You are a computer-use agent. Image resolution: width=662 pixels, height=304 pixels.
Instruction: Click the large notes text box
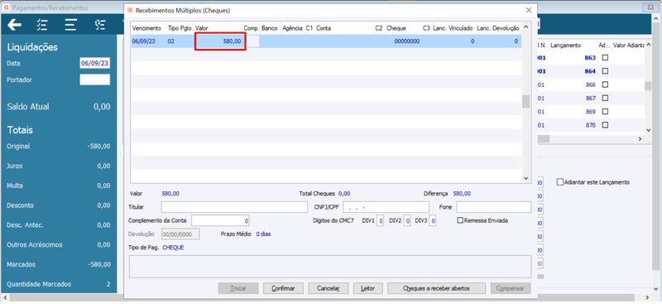(329, 267)
